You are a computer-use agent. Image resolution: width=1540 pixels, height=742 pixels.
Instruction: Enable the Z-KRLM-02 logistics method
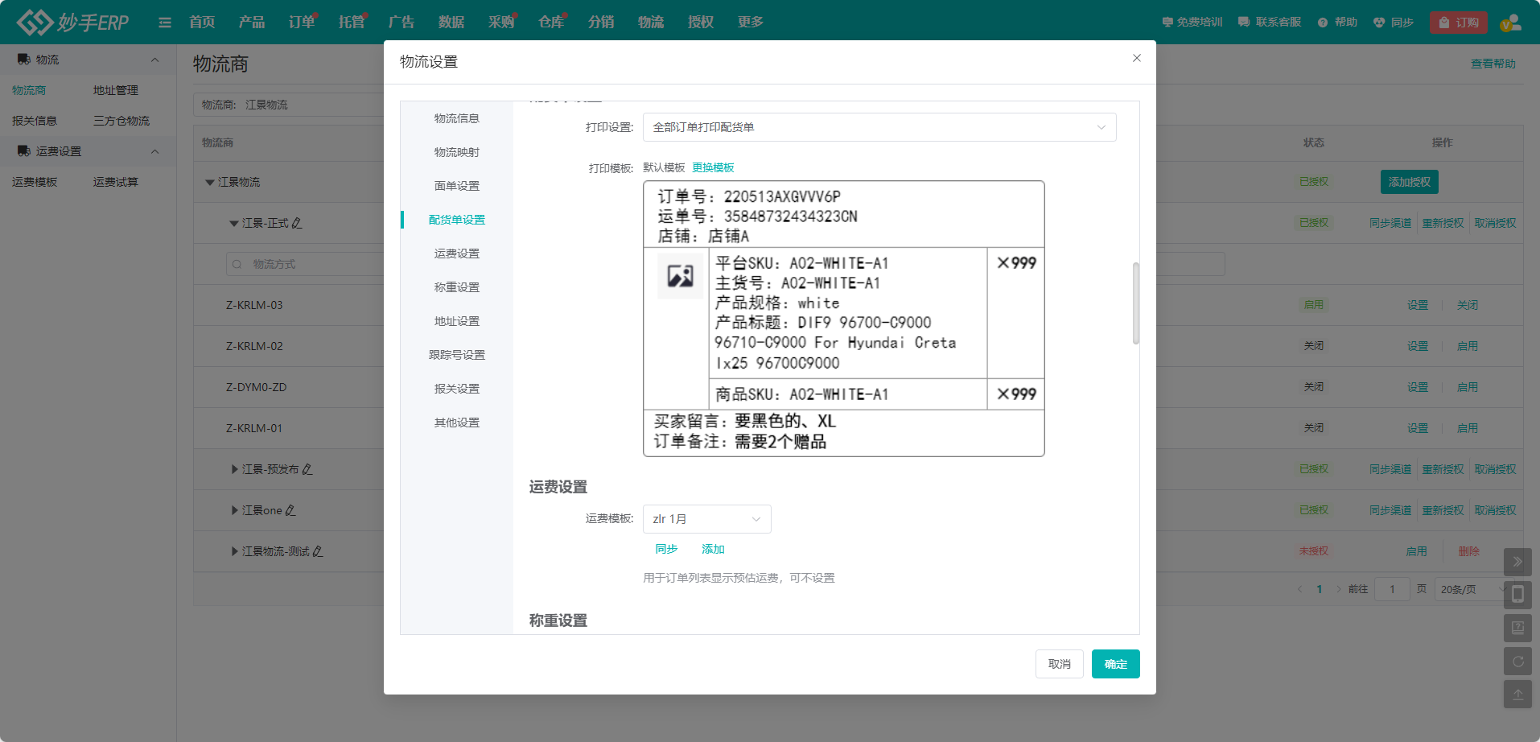(1468, 345)
